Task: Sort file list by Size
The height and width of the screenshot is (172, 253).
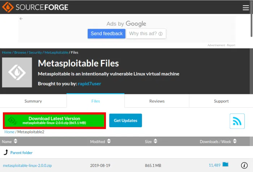Action: click(151, 142)
